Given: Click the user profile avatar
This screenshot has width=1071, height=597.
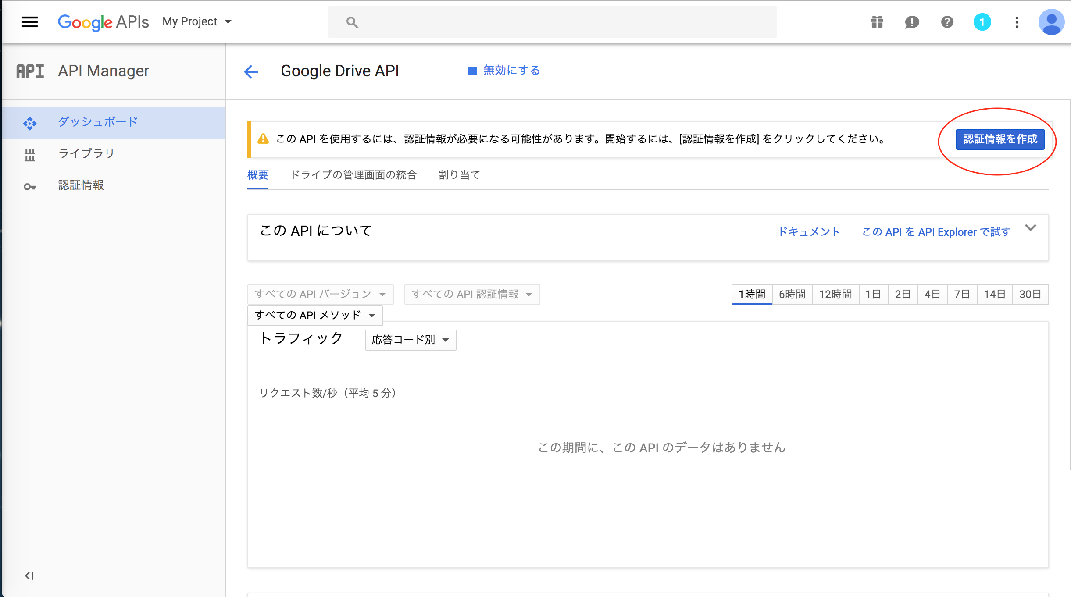Looking at the screenshot, I should point(1052,22).
